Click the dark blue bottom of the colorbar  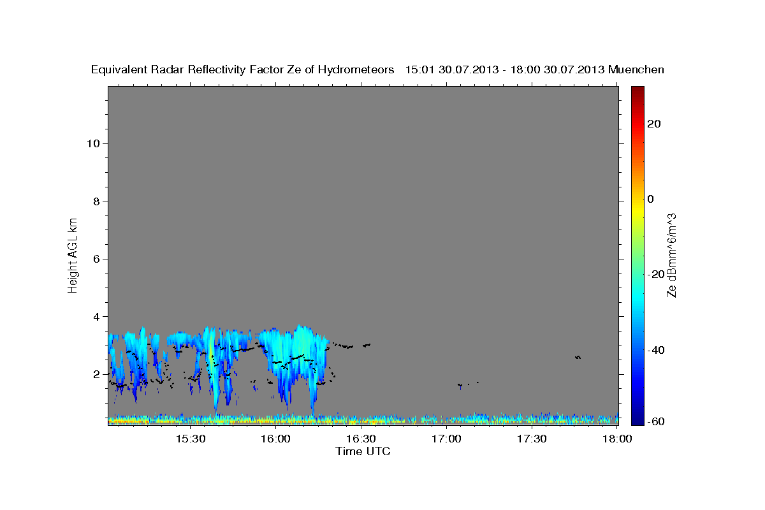point(637,418)
